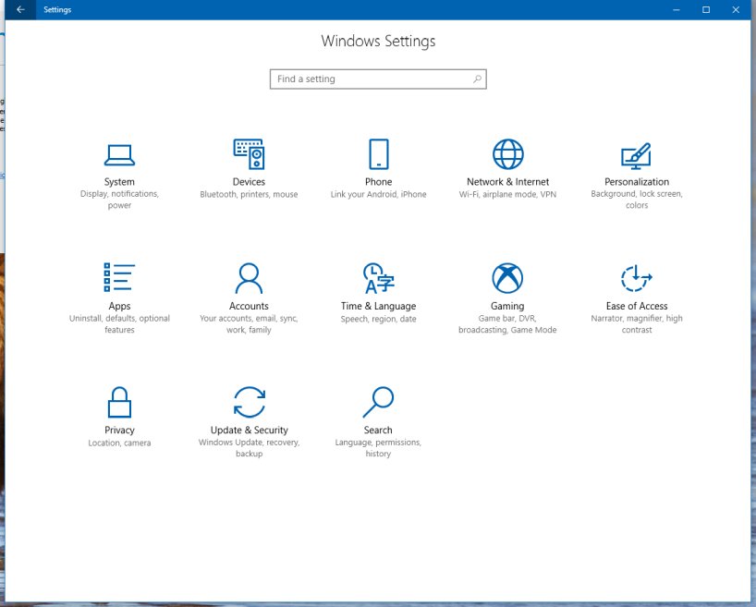Click 'Wi-Fi, airplane mode, VPN' text
Image resolution: width=756 pixels, height=607 pixels.
point(507,194)
